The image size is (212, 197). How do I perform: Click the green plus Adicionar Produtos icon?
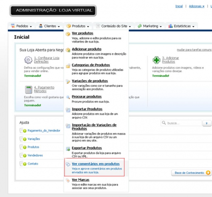(156, 60)
